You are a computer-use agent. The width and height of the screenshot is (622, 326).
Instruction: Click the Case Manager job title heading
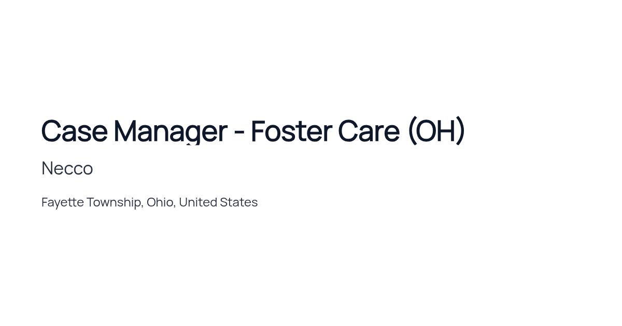[x=253, y=131]
